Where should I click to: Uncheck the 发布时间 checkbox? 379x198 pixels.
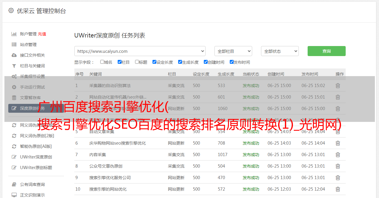coord(232,62)
